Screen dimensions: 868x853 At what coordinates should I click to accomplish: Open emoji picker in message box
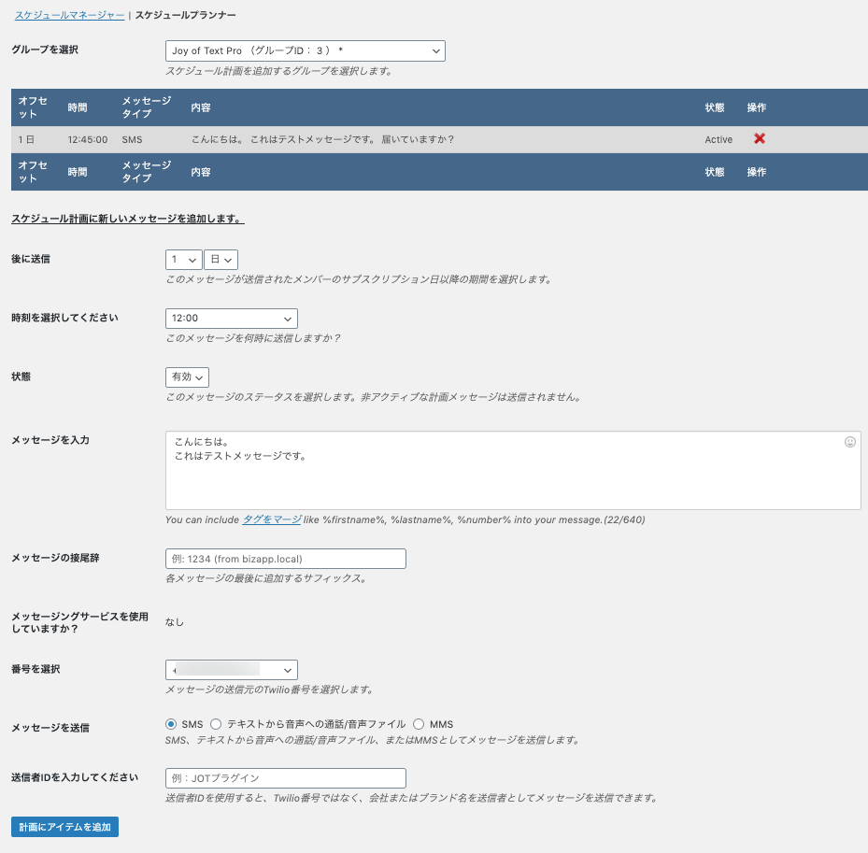point(849,442)
